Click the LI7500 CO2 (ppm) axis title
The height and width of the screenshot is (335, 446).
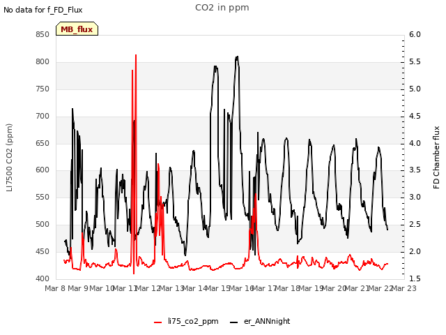9,157
